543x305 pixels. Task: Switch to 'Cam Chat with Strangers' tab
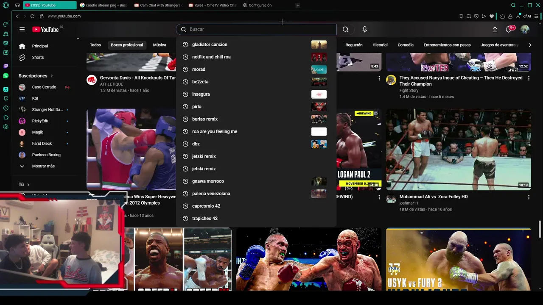click(x=158, y=5)
